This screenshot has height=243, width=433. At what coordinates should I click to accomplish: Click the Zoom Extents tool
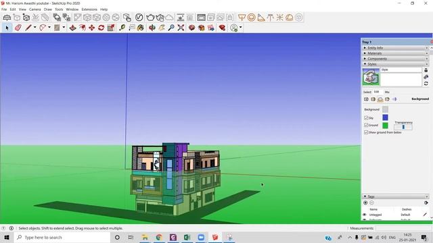pos(181,28)
